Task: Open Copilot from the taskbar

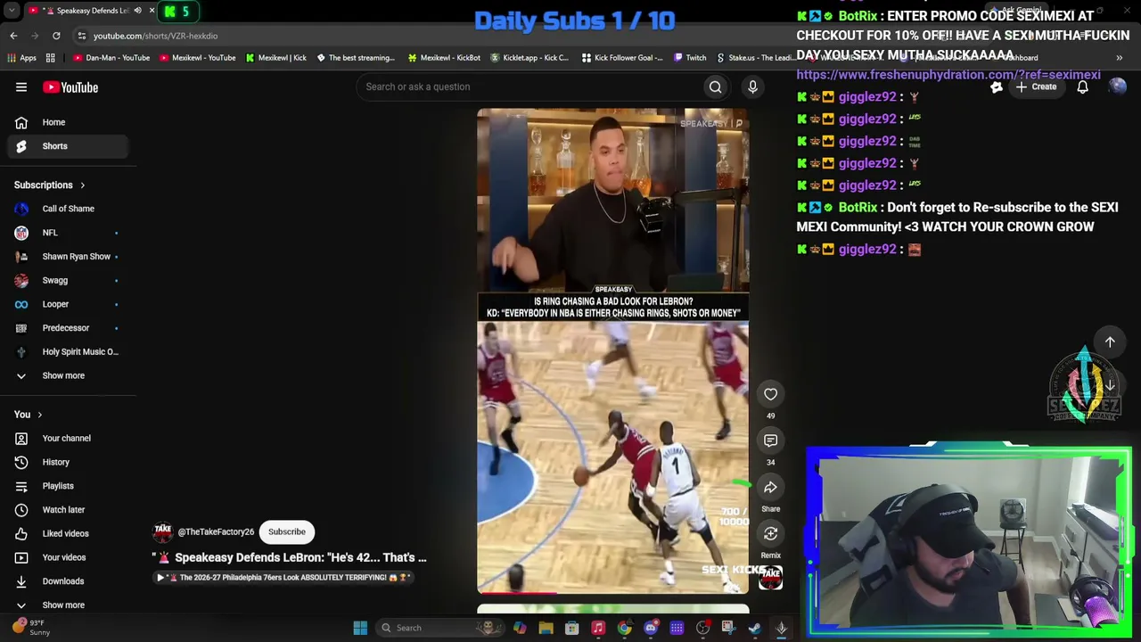Action: pos(520,628)
